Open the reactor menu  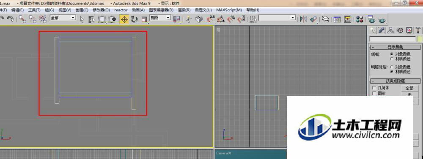(121, 10)
